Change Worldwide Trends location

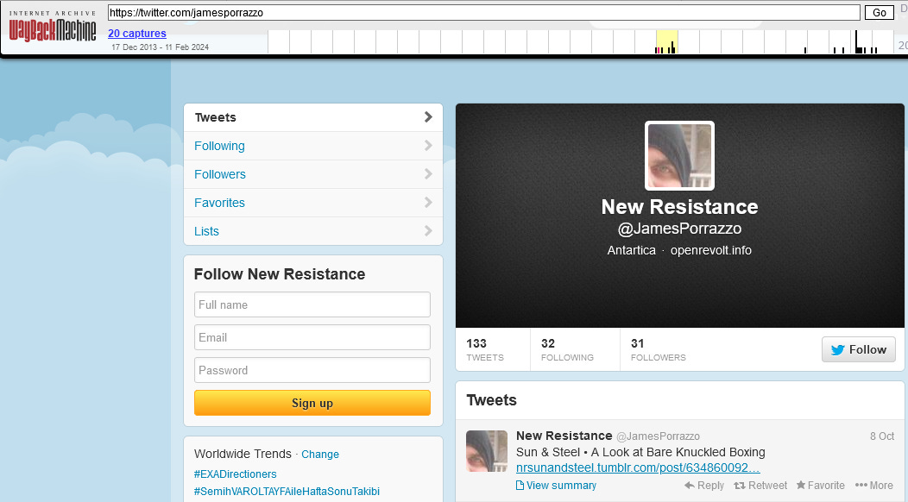[x=320, y=455]
